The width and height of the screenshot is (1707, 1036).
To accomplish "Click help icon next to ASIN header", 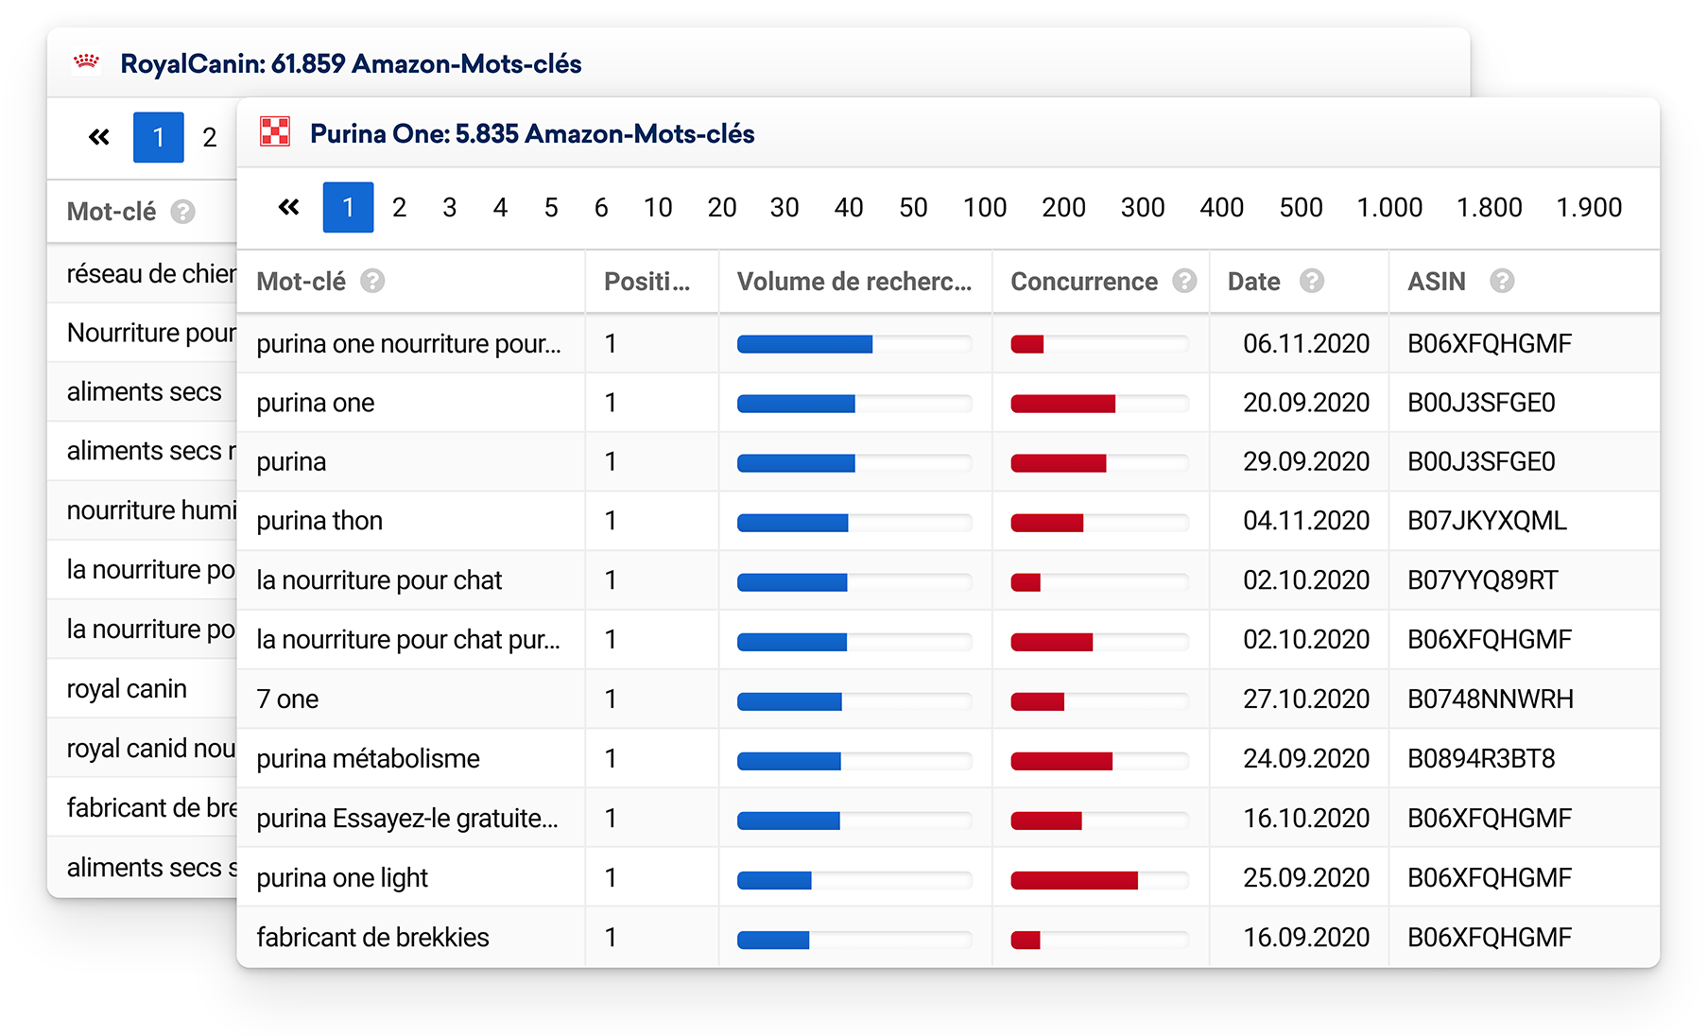I will 1502,281.
